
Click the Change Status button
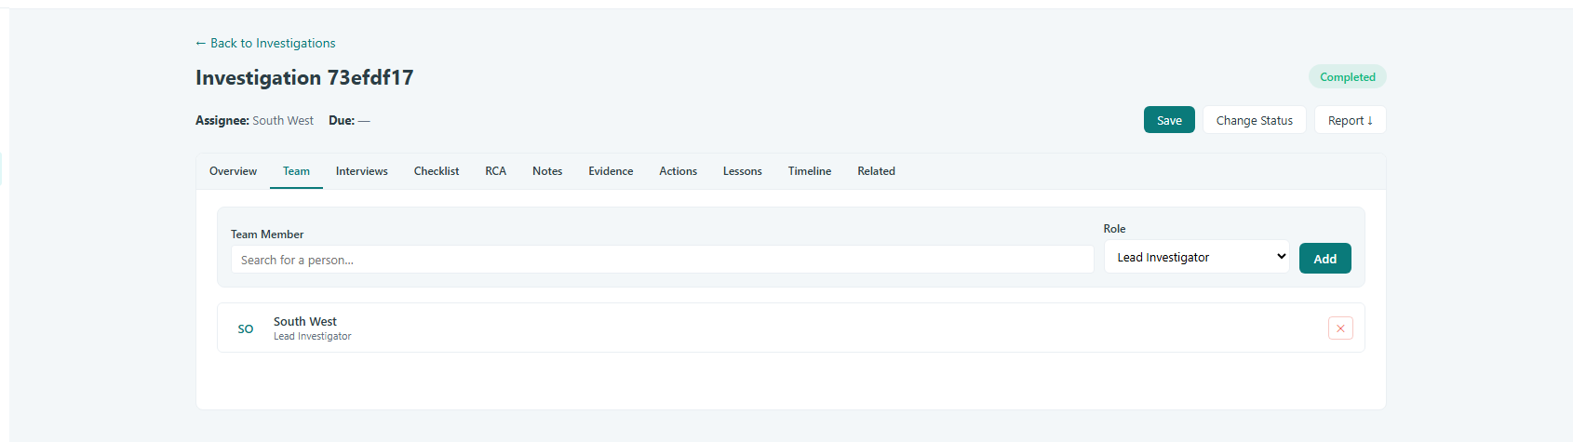click(x=1254, y=120)
